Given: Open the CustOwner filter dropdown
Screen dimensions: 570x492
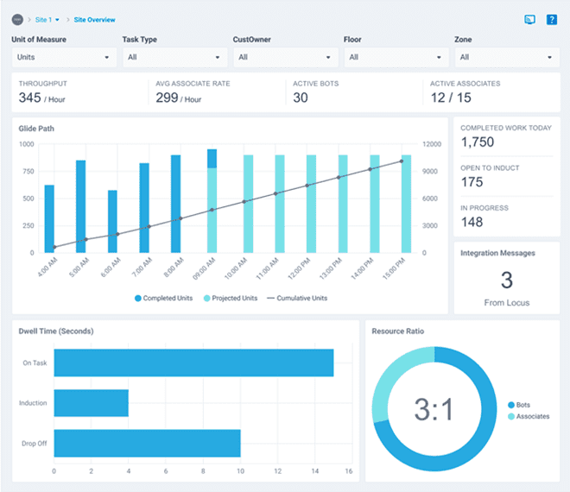Looking at the screenshot, I should (284, 58).
